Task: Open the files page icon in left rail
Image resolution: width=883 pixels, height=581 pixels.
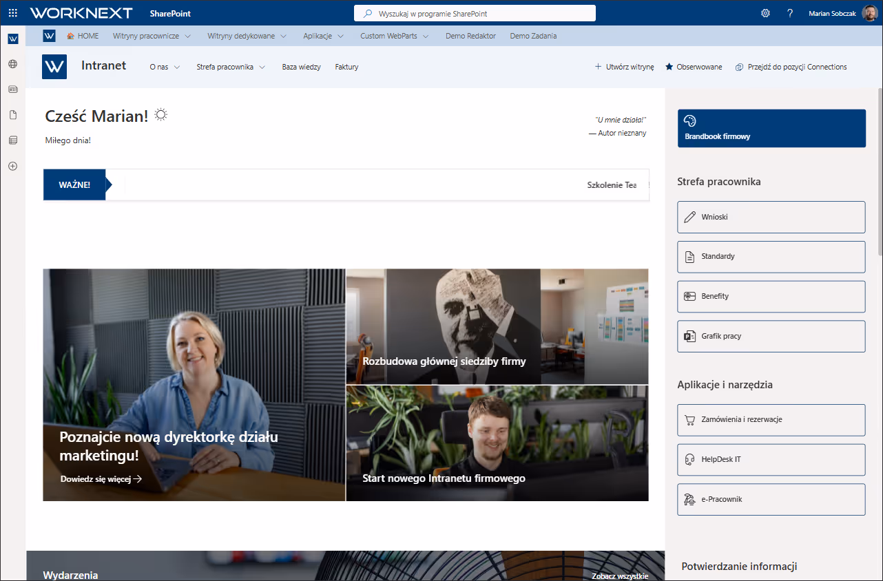Action: (13, 115)
